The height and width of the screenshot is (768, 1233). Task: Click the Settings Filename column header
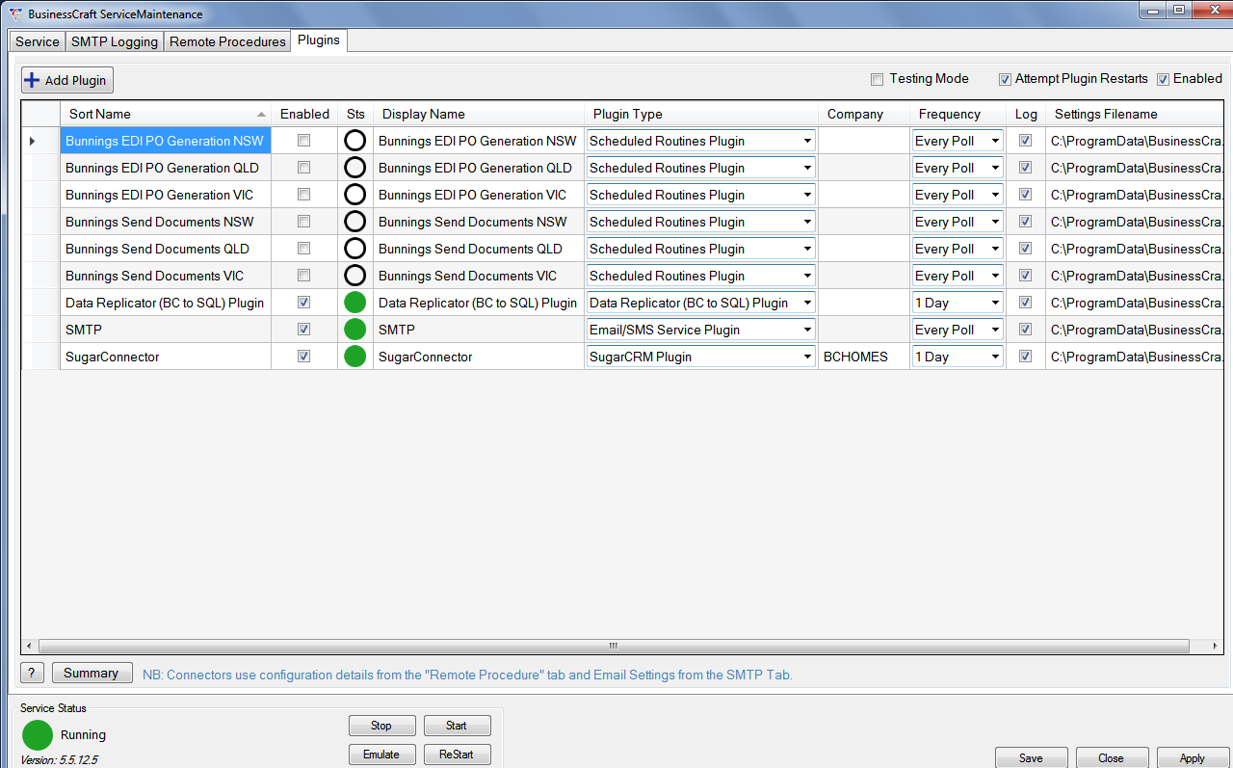[1134, 114]
